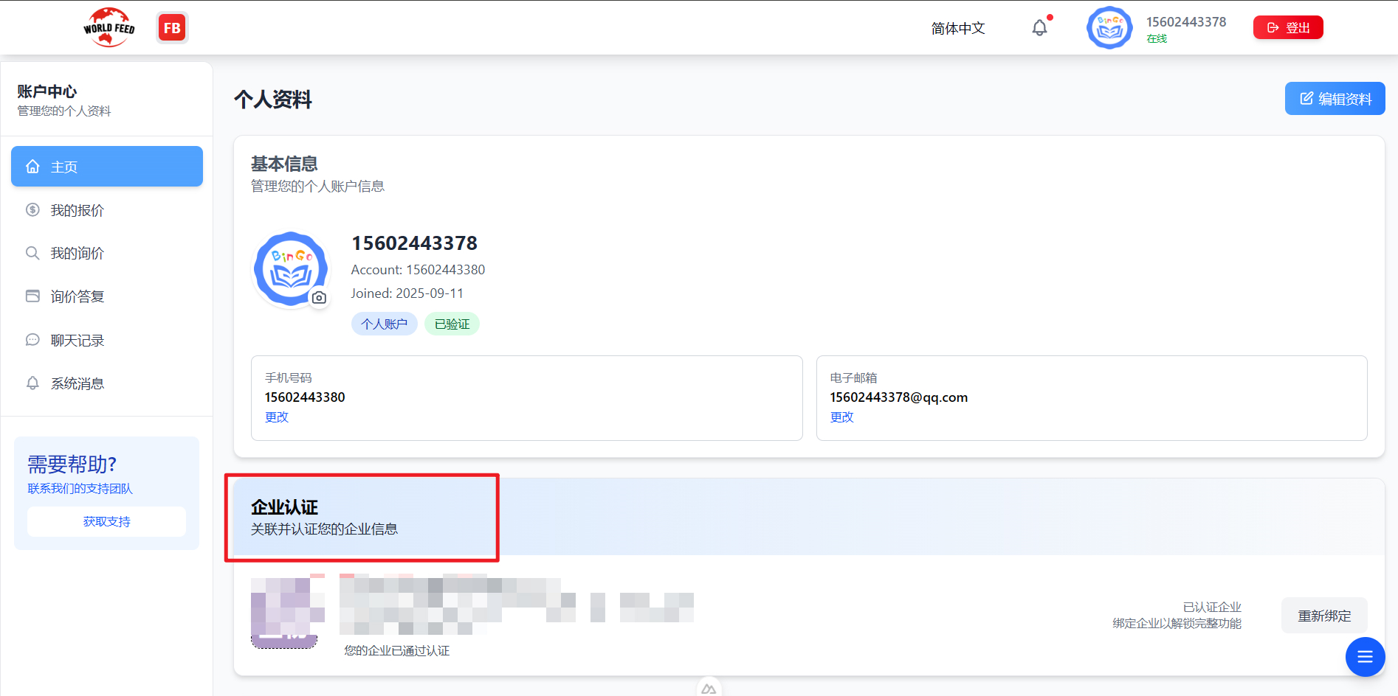1398x696 pixels.
Task: Click 更改 under phone number
Action: [277, 417]
